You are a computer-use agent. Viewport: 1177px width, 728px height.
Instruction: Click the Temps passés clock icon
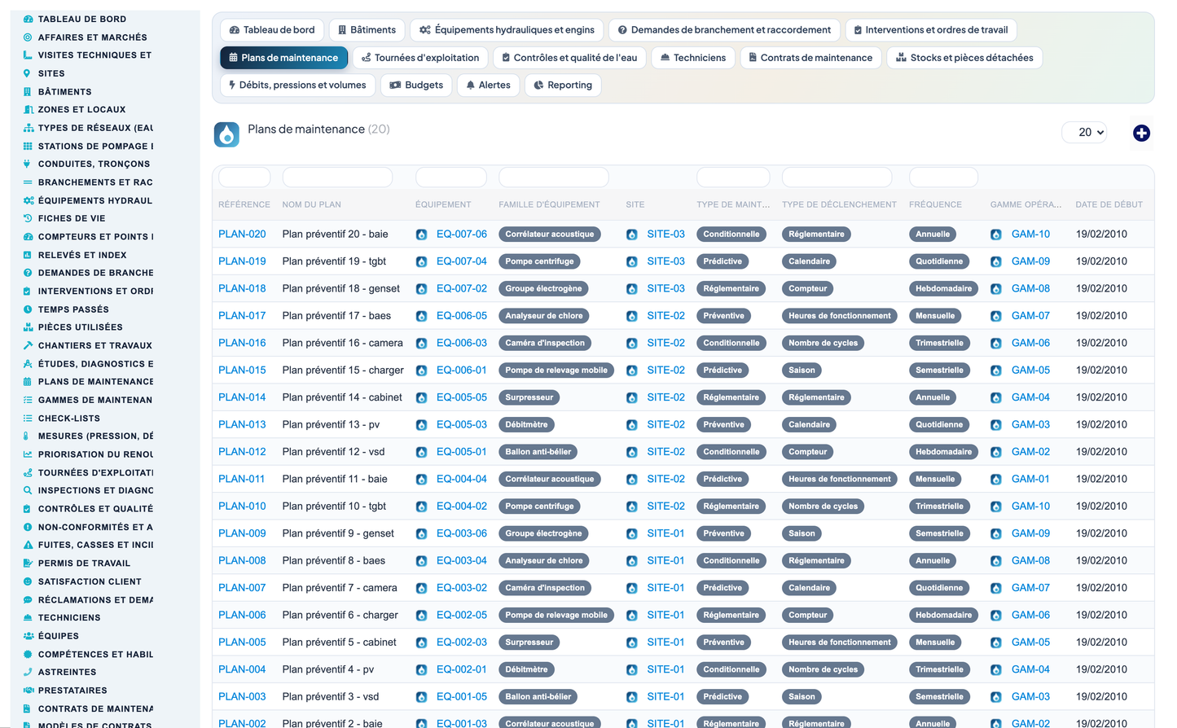28,309
